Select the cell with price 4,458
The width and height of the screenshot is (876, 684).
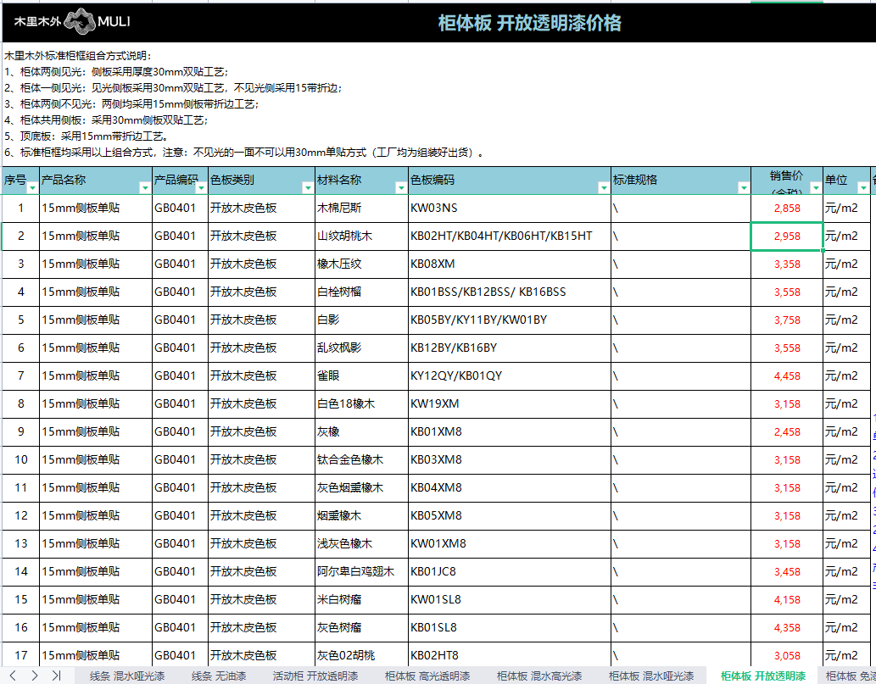pos(786,375)
